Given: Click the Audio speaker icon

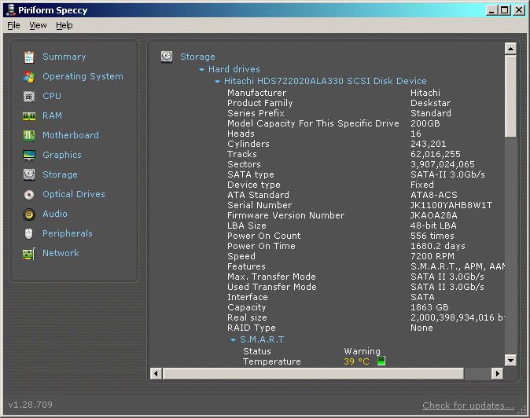Looking at the screenshot, I should pos(29,214).
